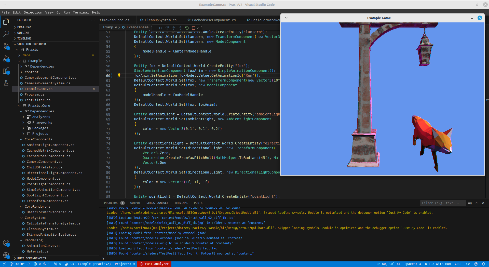Stop debugging with the red square
This screenshot has width=489, height=267.
194,28
